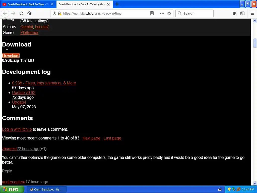Open the 'Update v0.93' devlog

pyautogui.click(x=24, y=92)
